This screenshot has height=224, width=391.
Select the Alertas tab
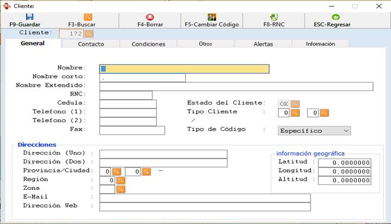click(263, 44)
